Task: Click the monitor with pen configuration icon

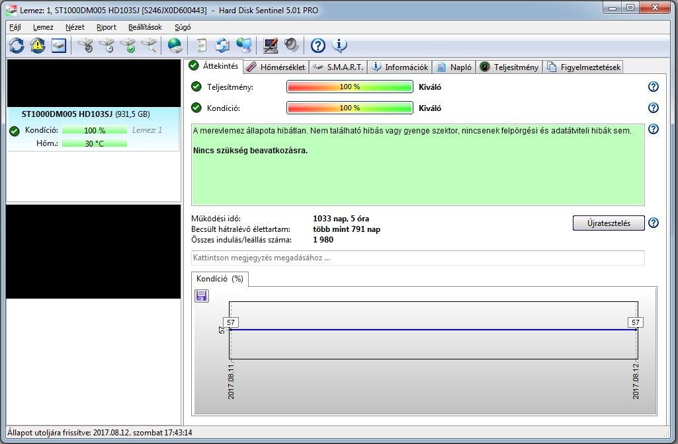Action: click(271, 46)
